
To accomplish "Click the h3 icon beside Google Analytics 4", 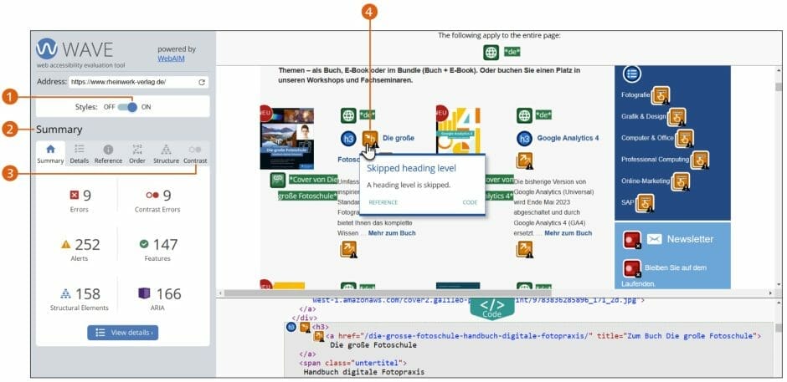I will point(524,139).
